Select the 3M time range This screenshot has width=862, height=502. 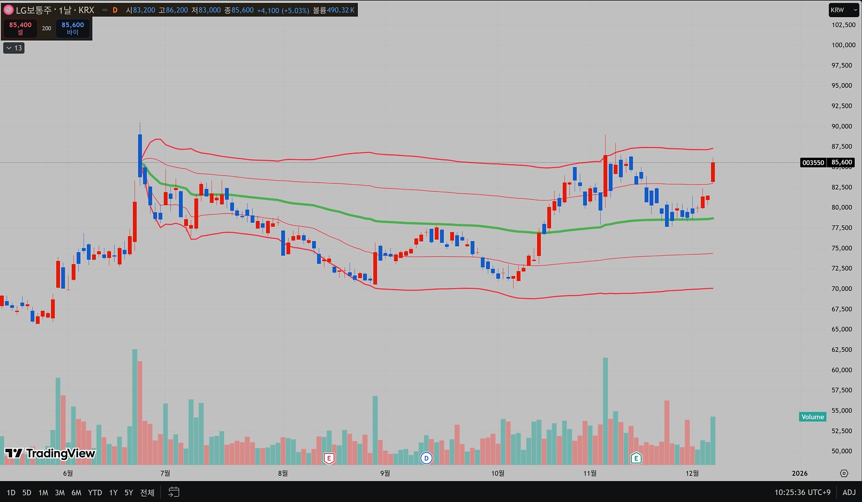[60, 493]
